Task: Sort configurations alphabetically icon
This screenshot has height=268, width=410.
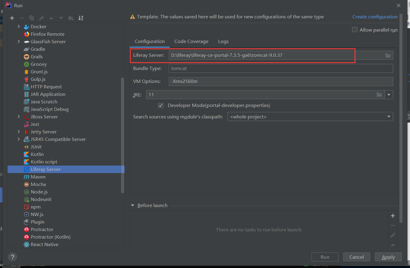Action: [81, 18]
